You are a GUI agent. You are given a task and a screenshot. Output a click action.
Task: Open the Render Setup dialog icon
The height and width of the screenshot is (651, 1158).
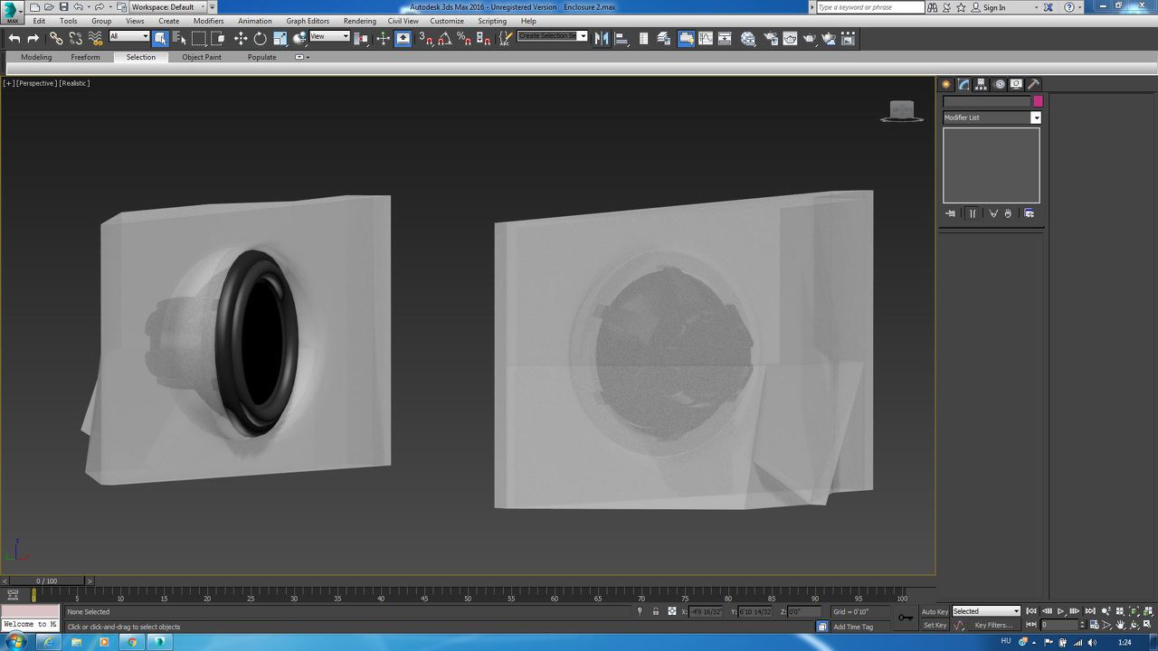click(x=770, y=38)
